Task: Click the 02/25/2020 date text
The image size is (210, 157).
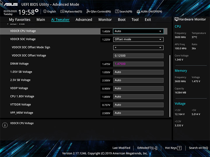Action: 10,11
